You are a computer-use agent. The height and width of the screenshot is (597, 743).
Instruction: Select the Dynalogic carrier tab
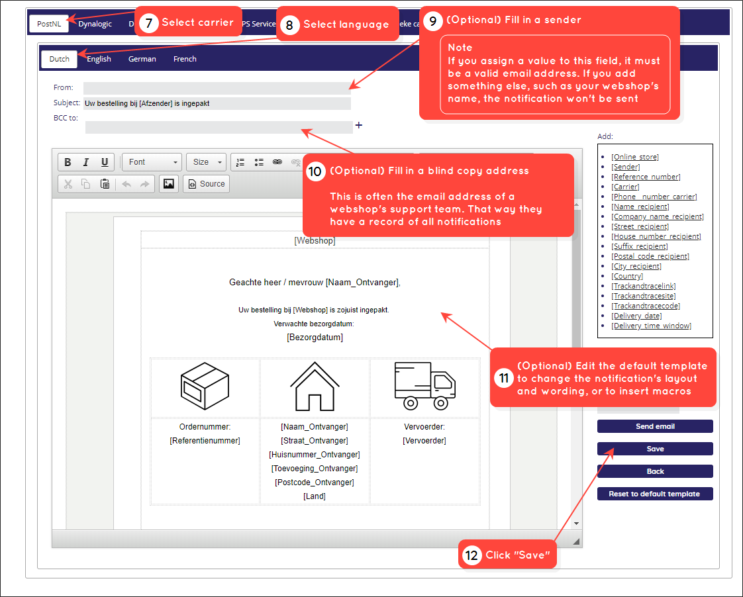(x=95, y=24)
